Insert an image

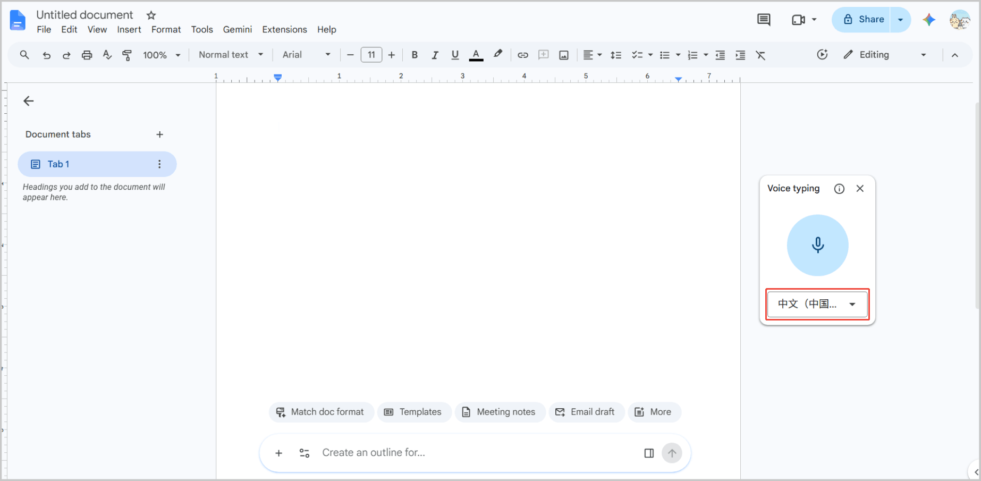564,55
